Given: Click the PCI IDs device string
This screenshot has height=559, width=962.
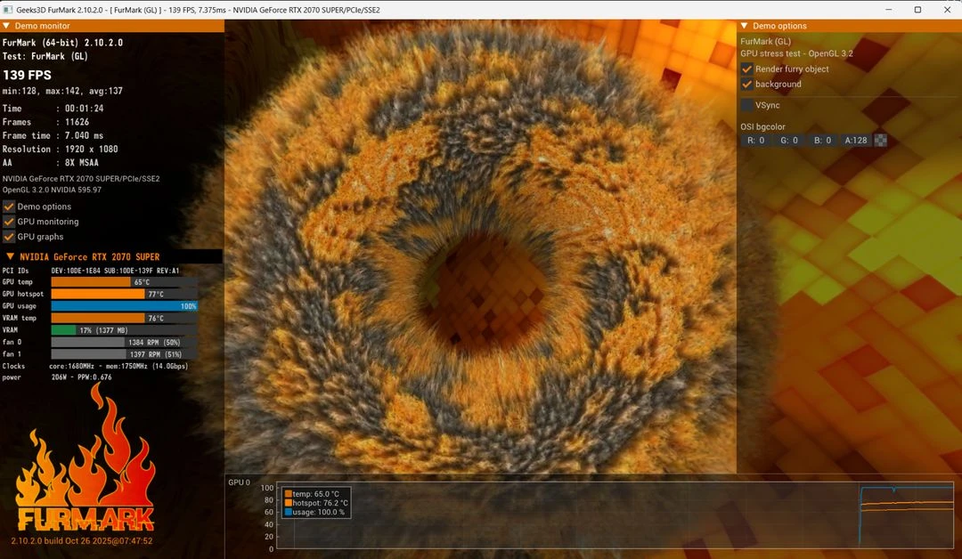Looking at the screenshot, I should tap(115, 271).
